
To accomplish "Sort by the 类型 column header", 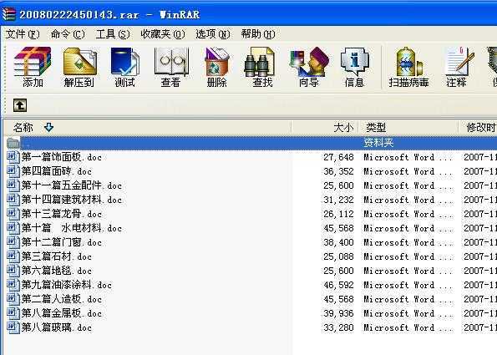I will 408,128.
